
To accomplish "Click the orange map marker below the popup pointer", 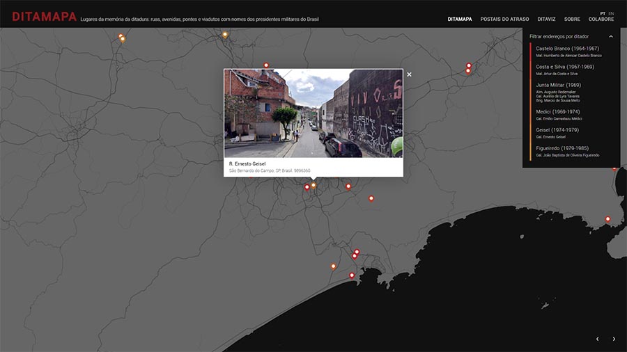I will (313, 185).
